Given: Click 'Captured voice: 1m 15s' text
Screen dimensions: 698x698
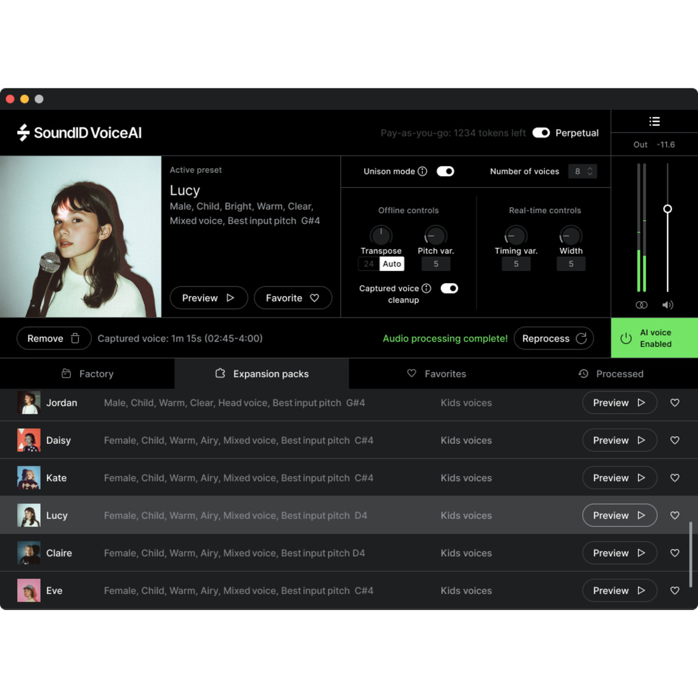Looking at the screenshot, I should tap(180, 338).
